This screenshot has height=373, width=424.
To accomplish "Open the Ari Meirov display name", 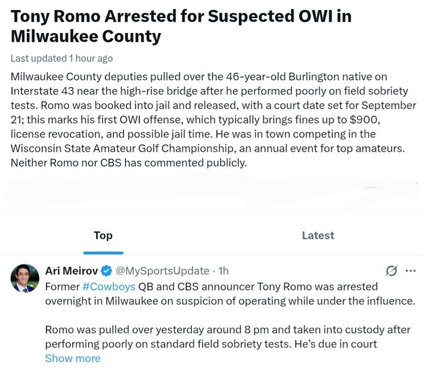I will [x=71, y=271].
